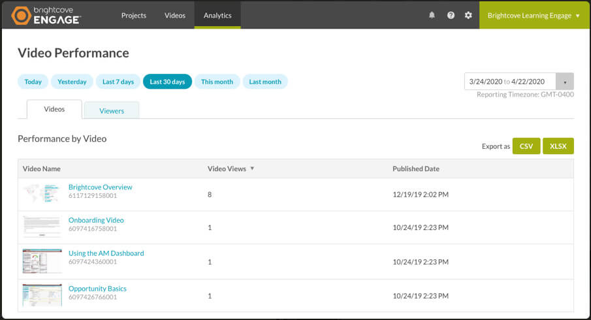Click the Video Views sort arrow
Viewport: 591px width, 320px height.
click(x=252, y=168)
